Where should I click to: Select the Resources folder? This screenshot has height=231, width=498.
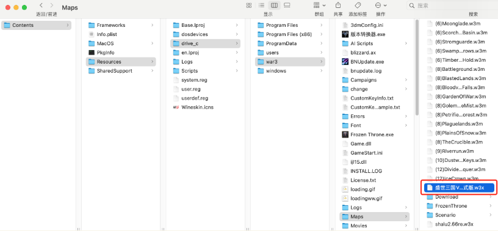click(x=121, y=62)
